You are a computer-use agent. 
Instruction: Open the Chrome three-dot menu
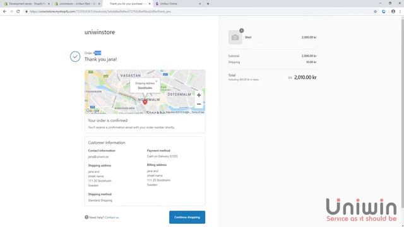[400, 11]
